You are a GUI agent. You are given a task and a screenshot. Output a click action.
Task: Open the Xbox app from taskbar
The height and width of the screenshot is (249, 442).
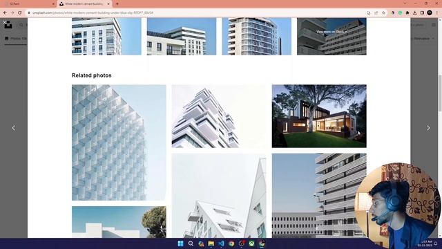[251, 243]
